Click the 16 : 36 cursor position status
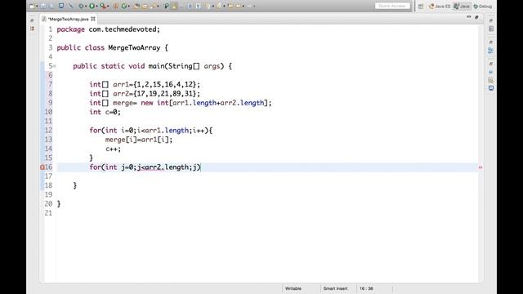523x294 pixels. point(366,288)
